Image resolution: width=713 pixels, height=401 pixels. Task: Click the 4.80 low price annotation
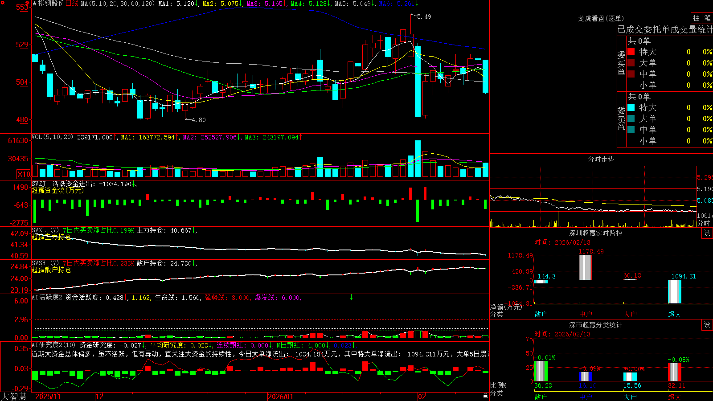199,120
